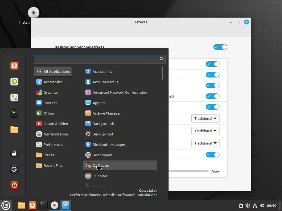
Task: Toggle Desktop and window effects switch
Action: click(220, 47)
